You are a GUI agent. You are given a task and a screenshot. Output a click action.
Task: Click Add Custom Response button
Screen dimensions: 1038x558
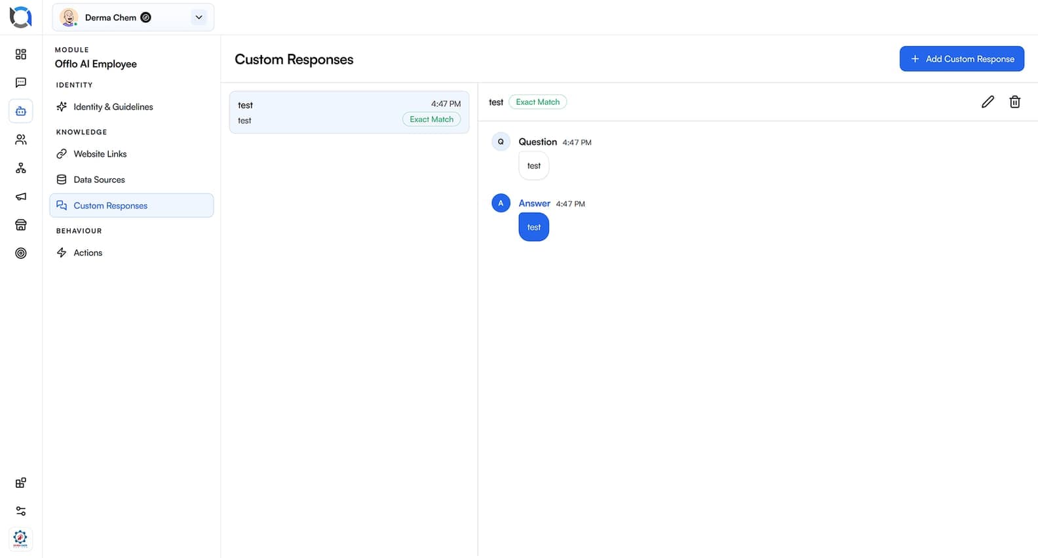961,59
